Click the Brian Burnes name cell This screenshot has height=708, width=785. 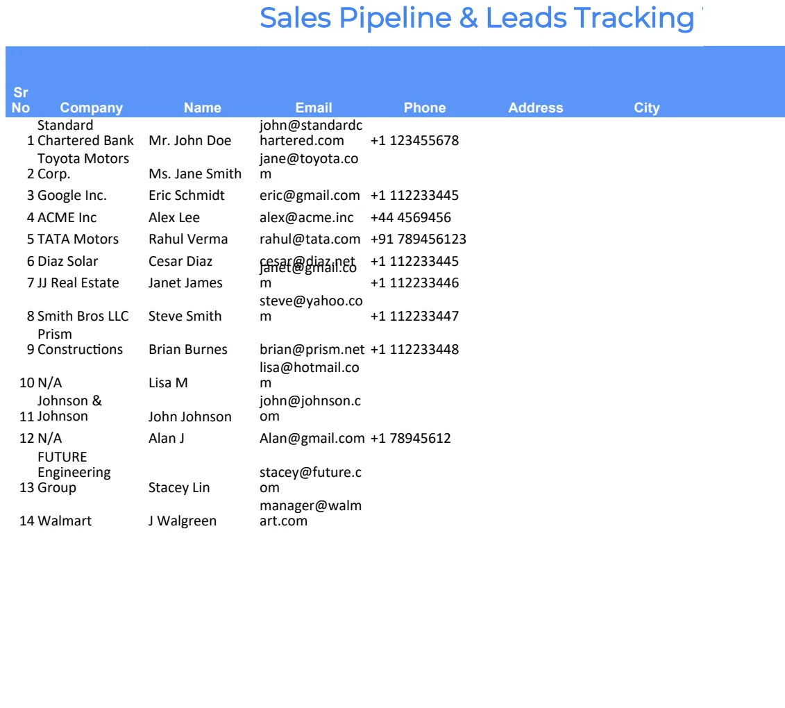tap(187, 350)
